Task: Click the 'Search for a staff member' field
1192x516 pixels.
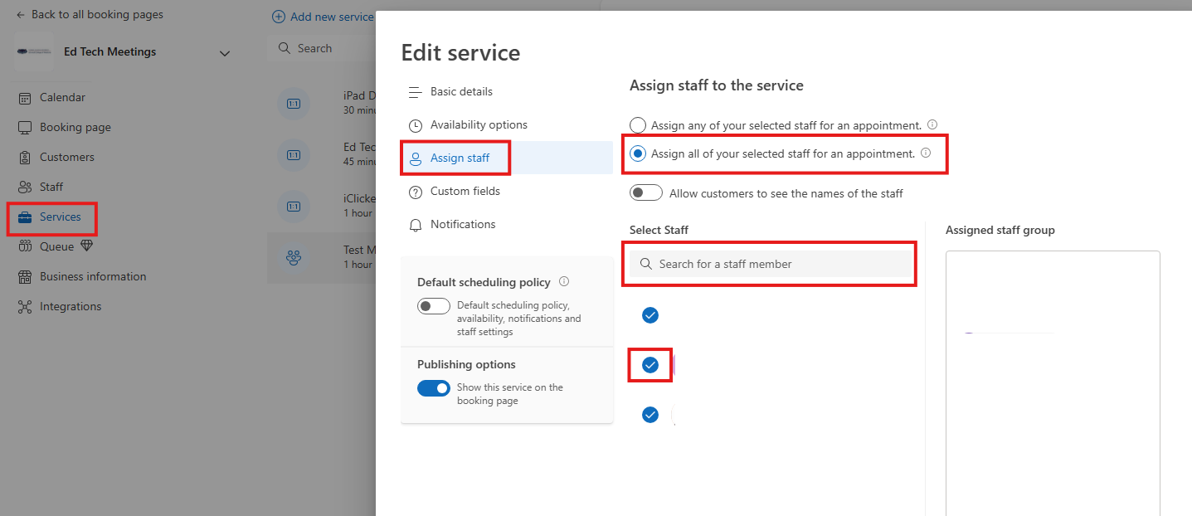Action: click(771, 264)
